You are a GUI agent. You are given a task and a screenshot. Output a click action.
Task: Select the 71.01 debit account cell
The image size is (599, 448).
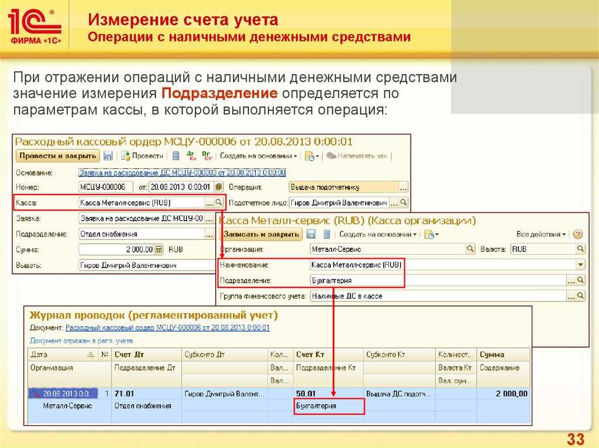click(x=146, y=394)
